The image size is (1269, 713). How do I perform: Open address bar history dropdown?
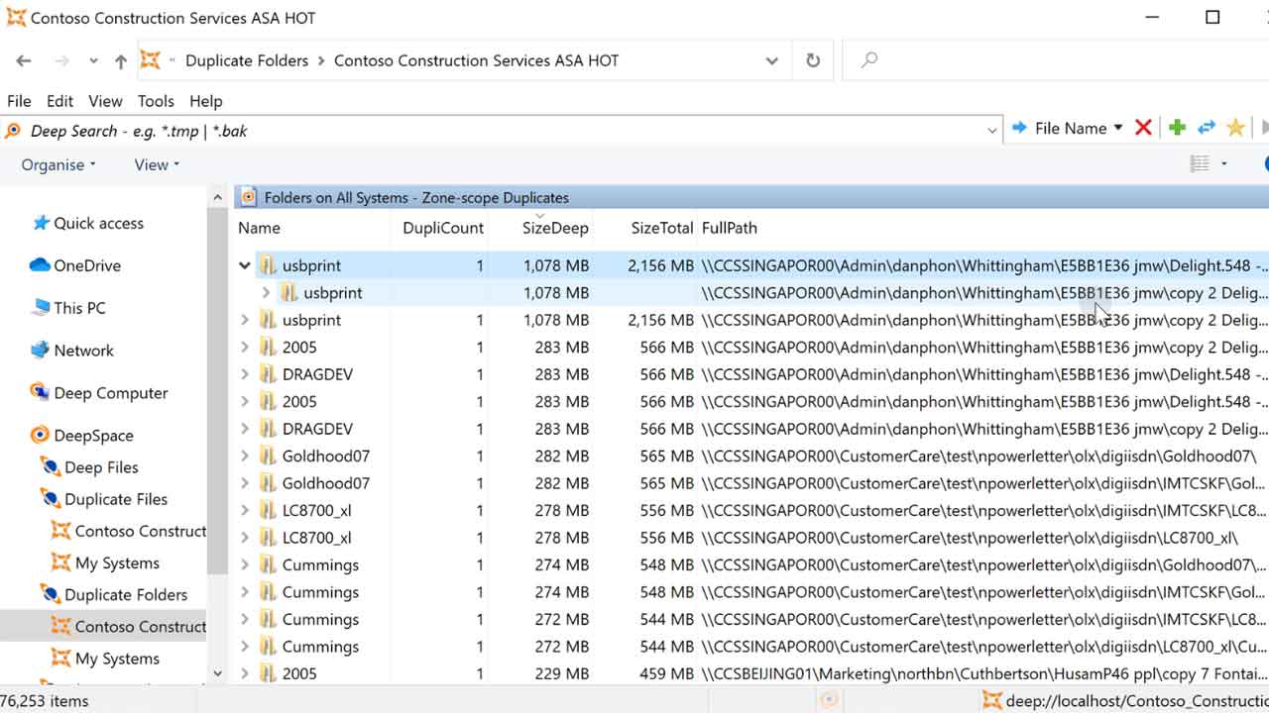(x=772, y=61)
